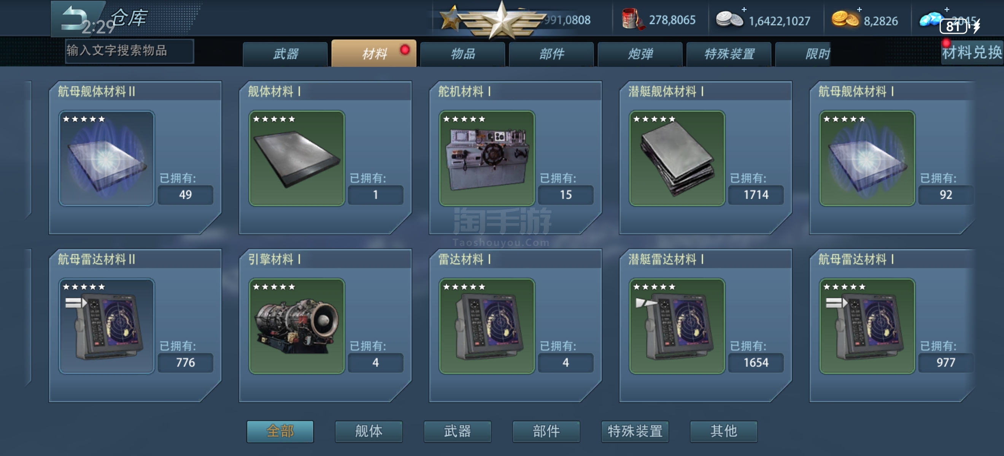Switch to the 炮弹 tab

(x=640, y=54)
